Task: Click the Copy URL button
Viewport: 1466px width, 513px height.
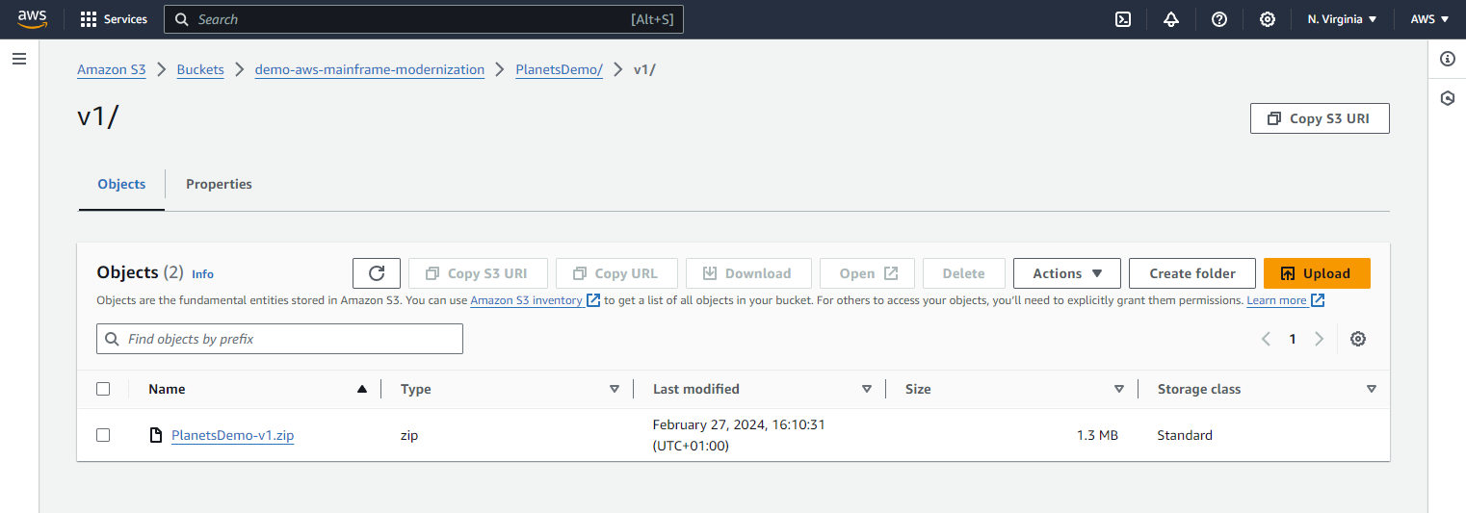Action: pos(616,273)
